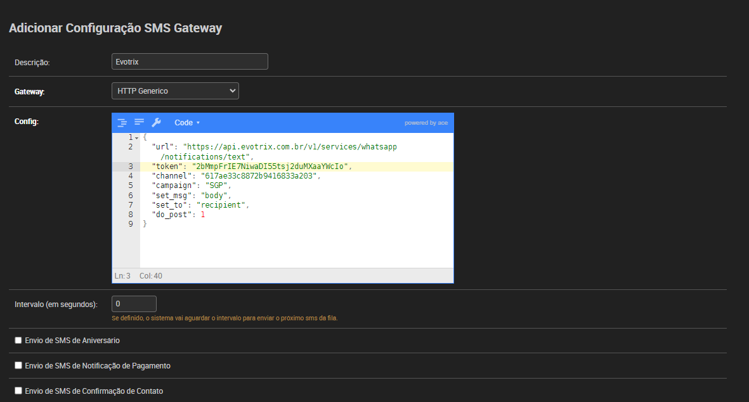
Task: Click the format JSON icon in editor toolbar
Action: coord(122,122)
